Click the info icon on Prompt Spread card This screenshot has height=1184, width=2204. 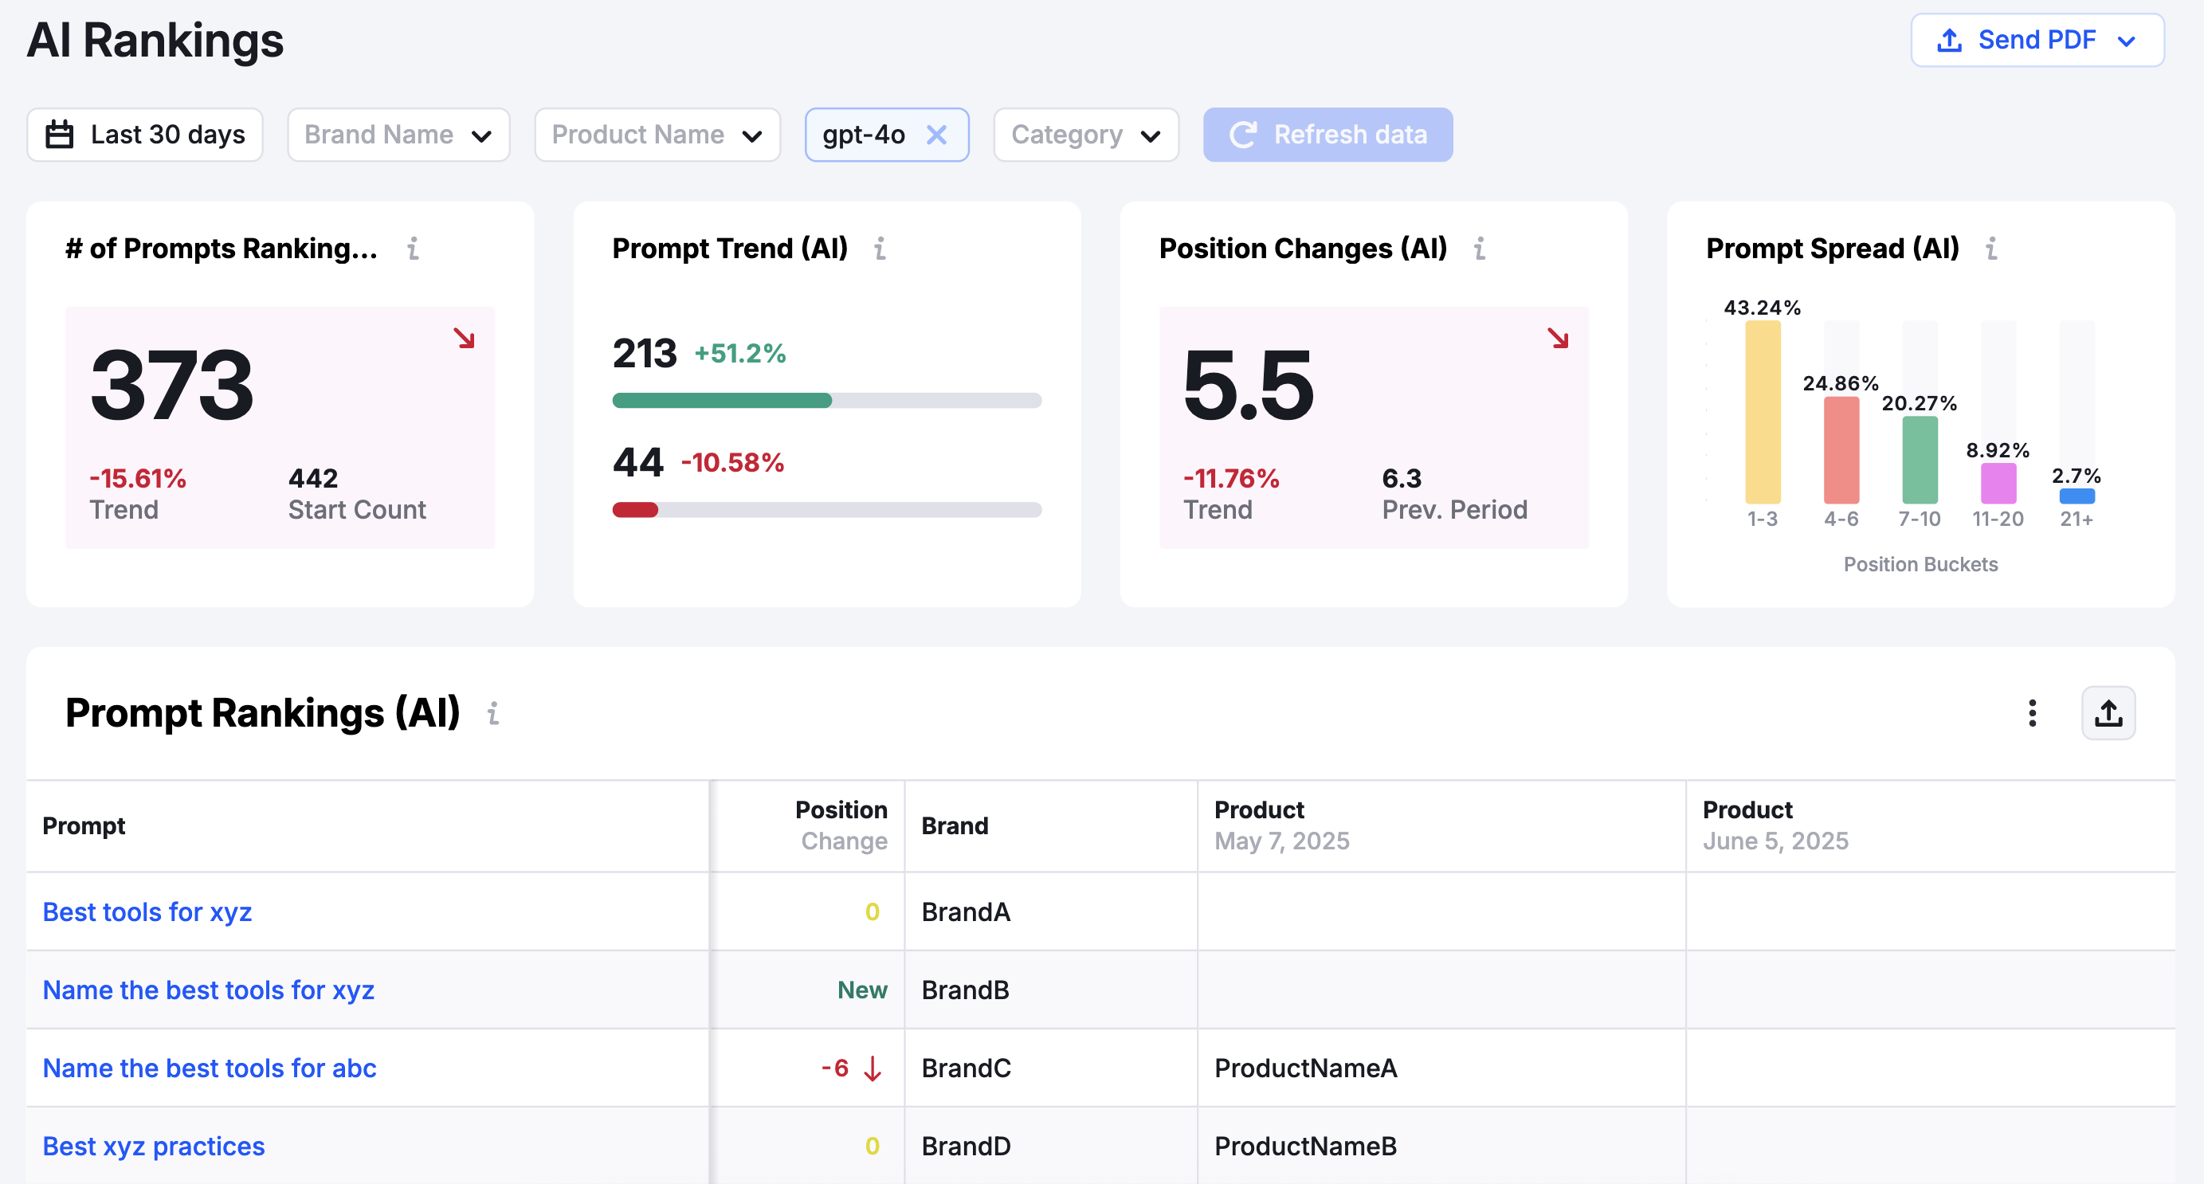[x=1993, y=249]
